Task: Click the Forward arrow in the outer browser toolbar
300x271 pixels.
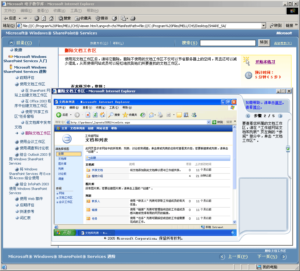Action: click(x=25, y=18)
